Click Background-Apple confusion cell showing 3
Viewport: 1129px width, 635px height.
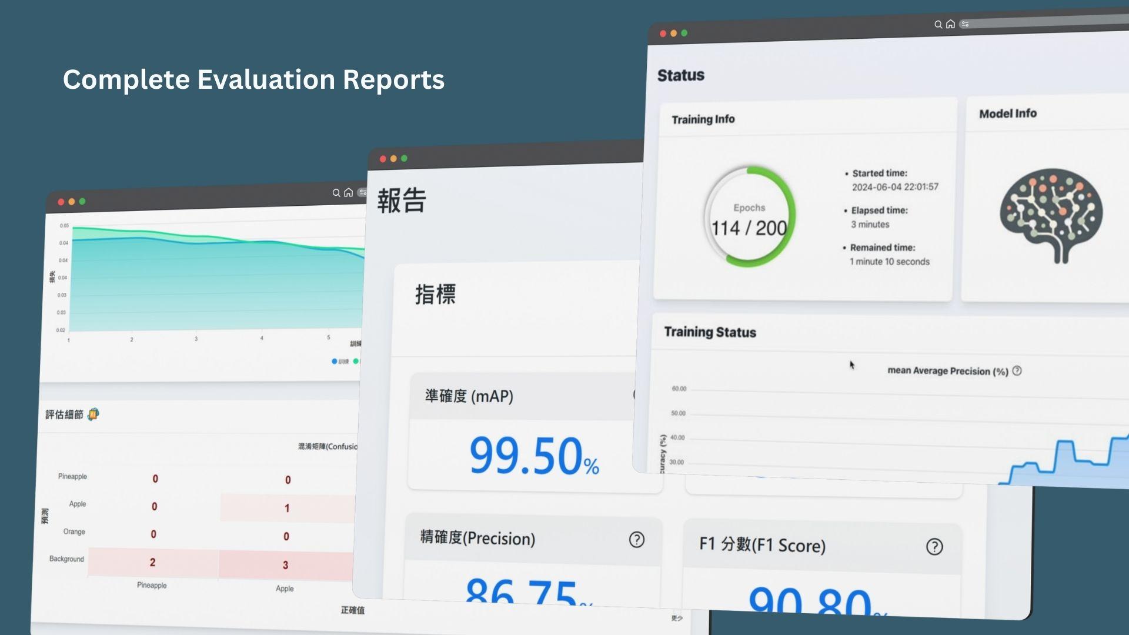click(x=285, y=565)
